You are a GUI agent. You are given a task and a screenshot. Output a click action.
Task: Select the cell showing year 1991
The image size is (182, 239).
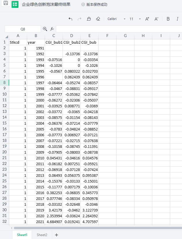(36, 48)
